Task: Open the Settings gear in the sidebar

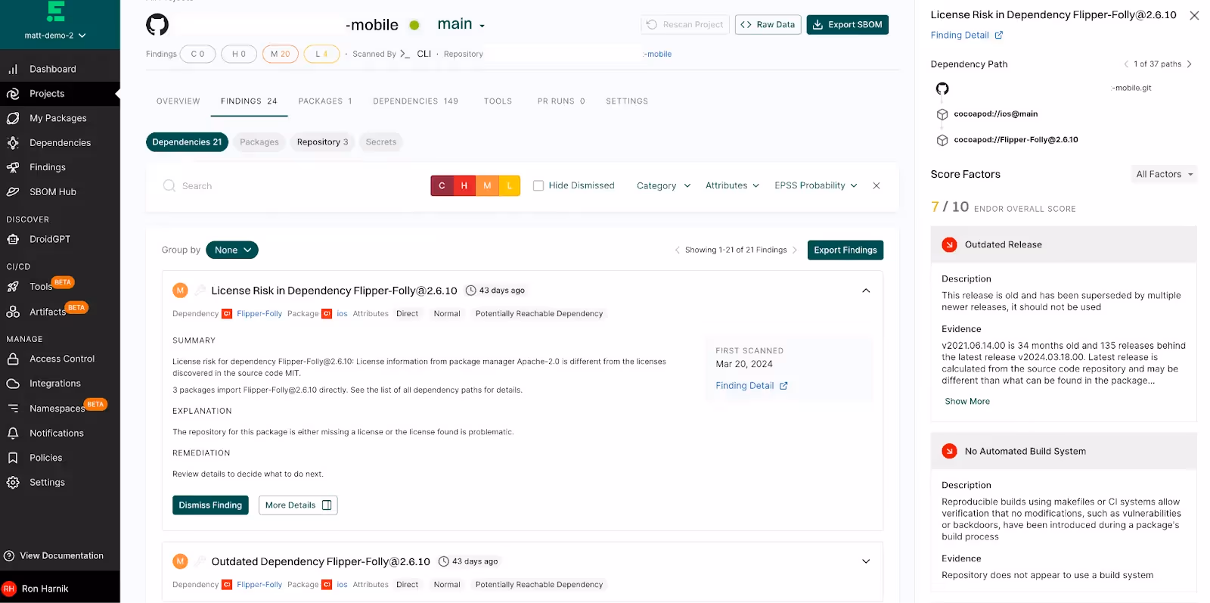Action: [13, 482]
